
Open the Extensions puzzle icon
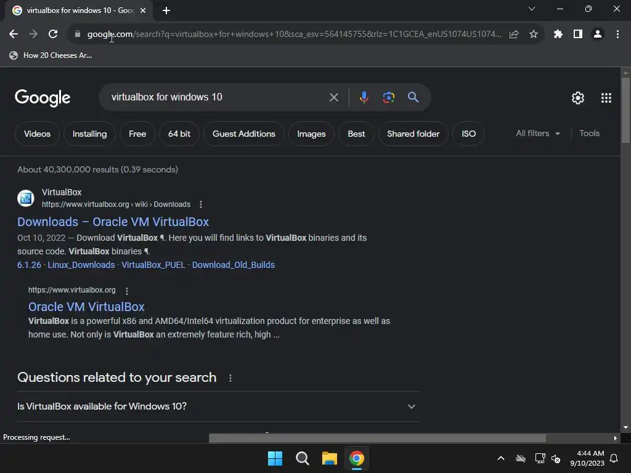click(558, 34)
